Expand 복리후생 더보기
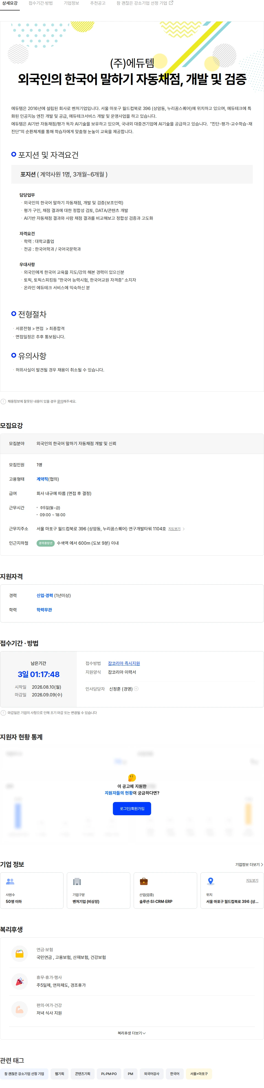 pos(132,1033)
